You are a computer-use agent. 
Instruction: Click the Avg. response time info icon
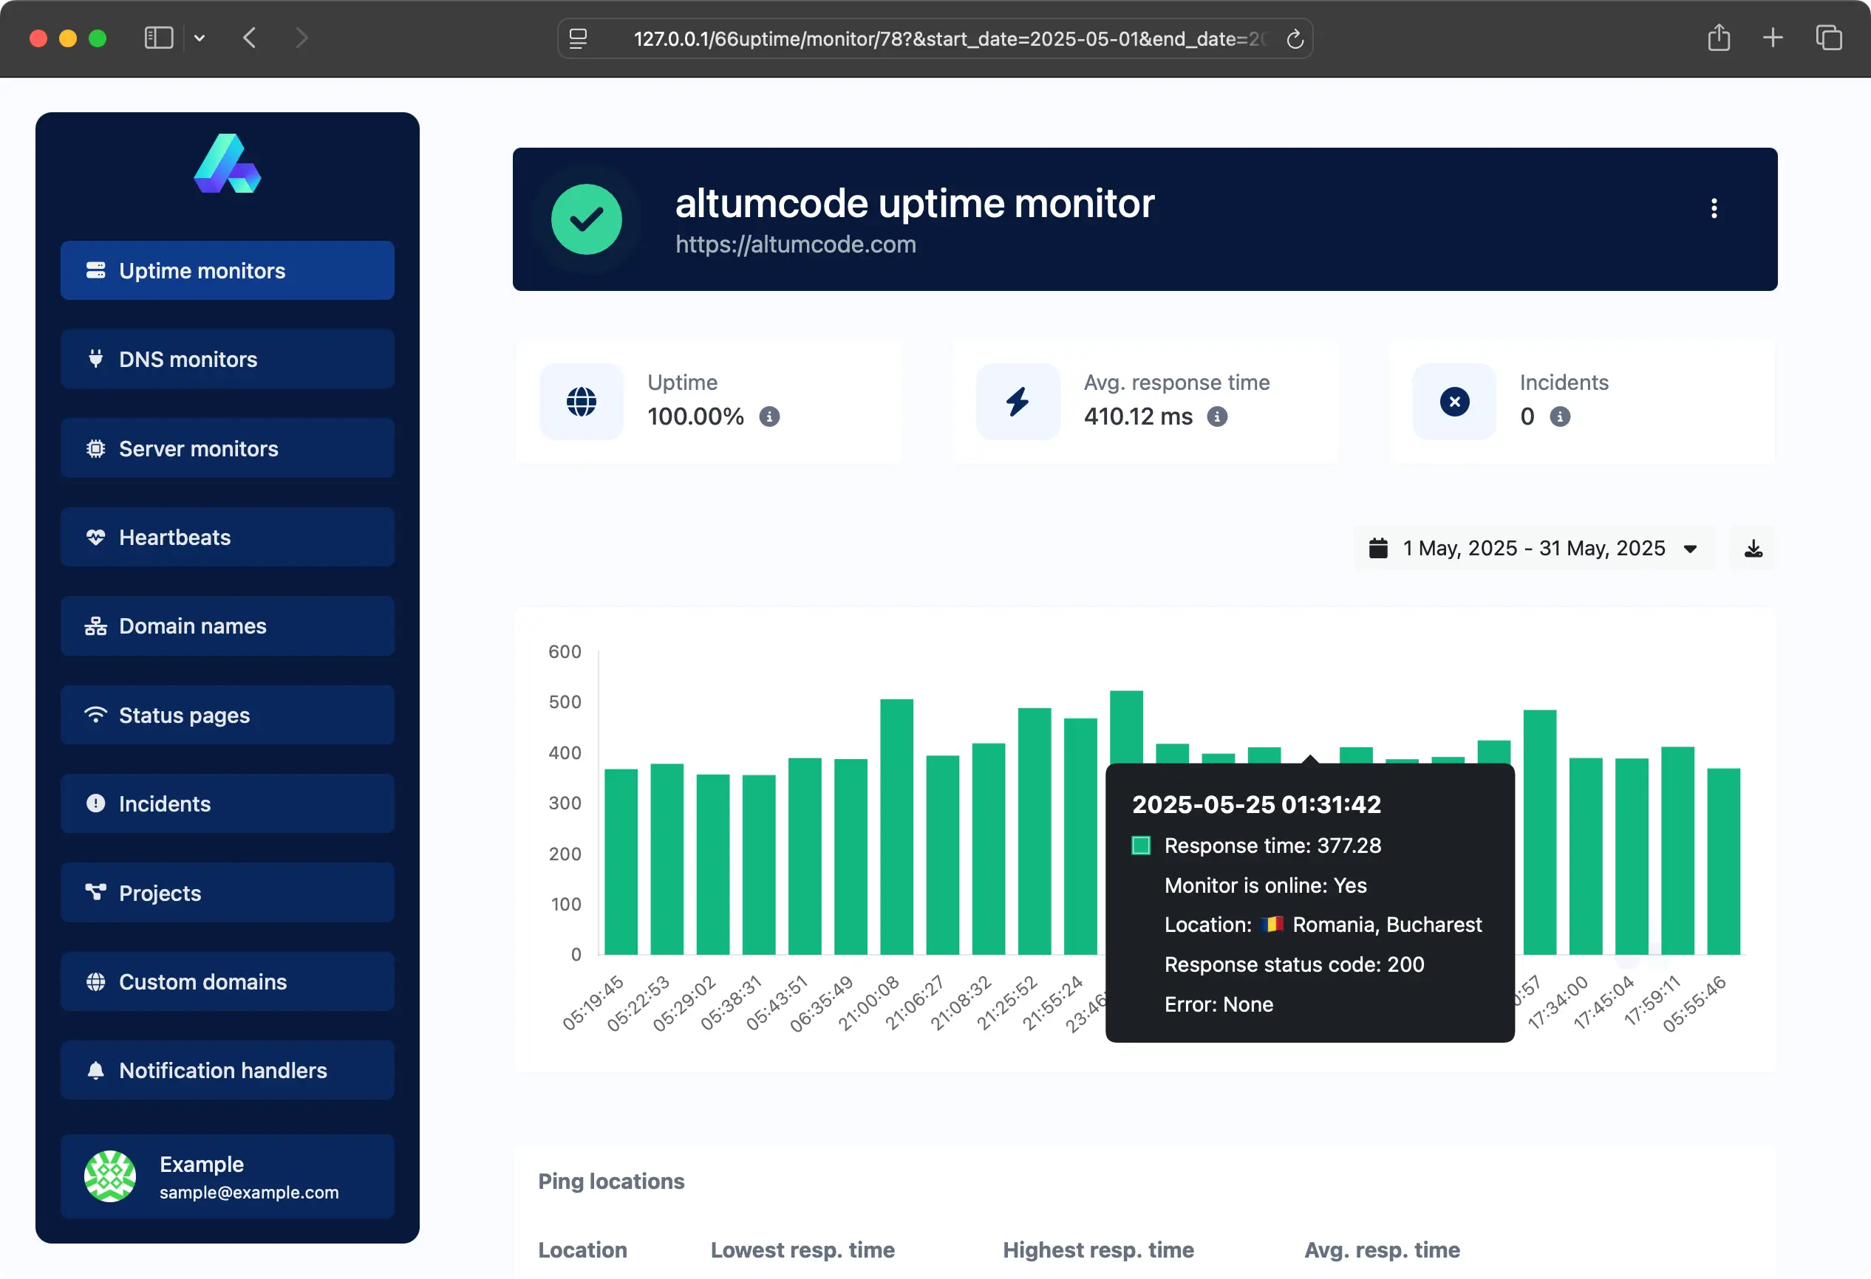1216,417
